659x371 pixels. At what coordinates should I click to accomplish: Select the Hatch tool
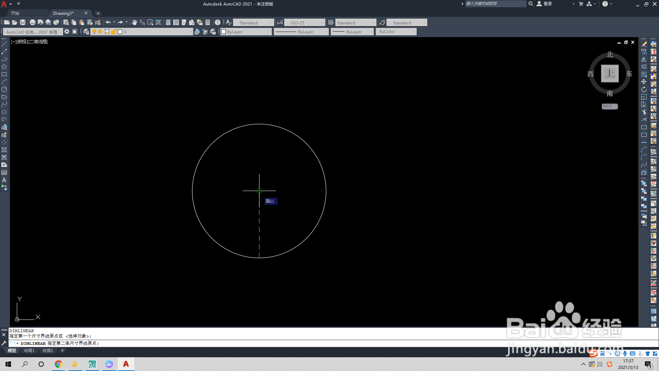coord(4,150)
